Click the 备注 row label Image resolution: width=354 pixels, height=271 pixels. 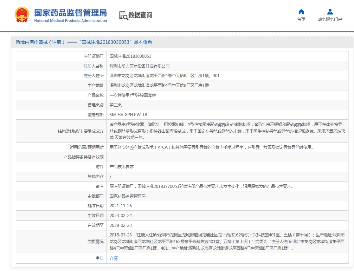[x=100, y=187]
